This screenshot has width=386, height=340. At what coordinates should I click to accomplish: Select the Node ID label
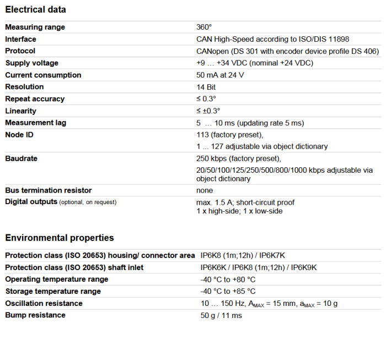tap(19, 135)
